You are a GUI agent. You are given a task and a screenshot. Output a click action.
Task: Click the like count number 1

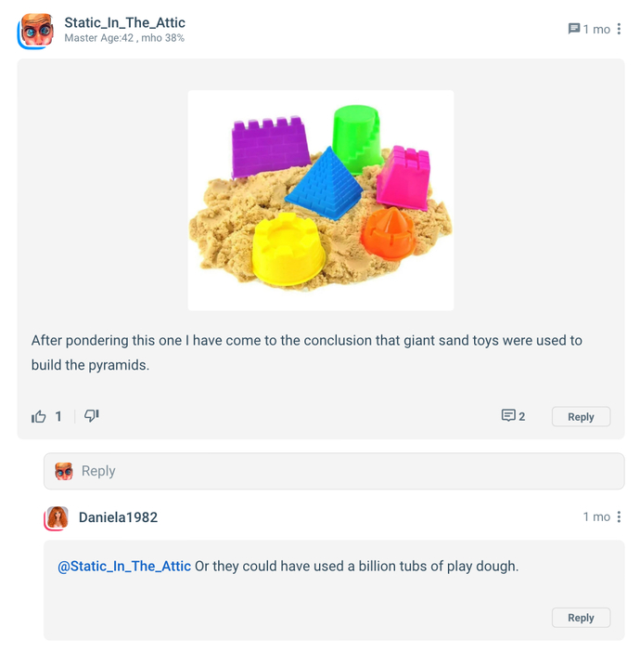(x=58, y=416)
